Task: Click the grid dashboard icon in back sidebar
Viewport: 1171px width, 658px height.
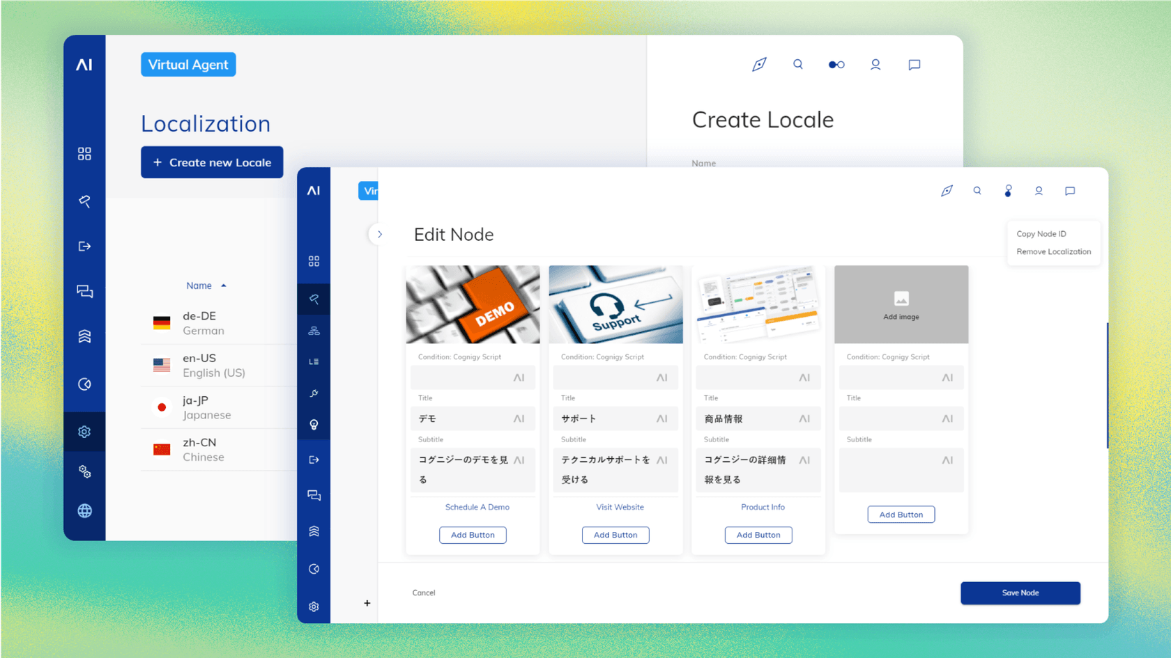Action: (x=84, y=154)
